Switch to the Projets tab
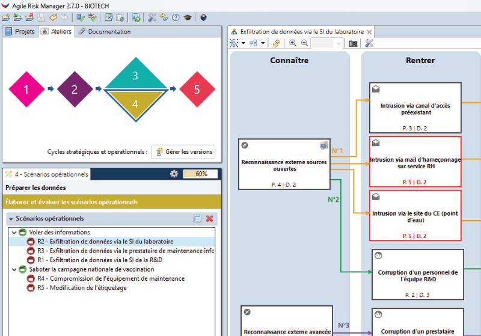The height and width of the screenshot is (336, 481). (x=20, y=32)
